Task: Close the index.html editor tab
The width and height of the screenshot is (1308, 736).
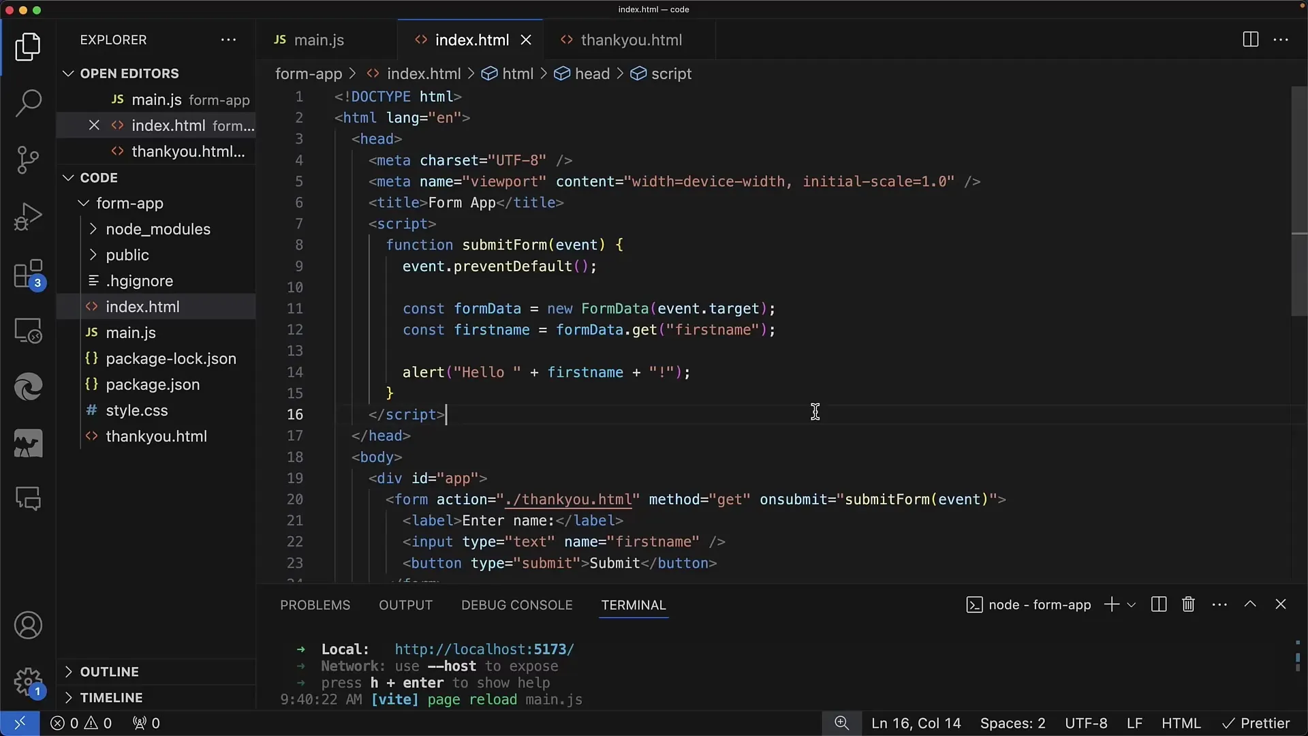Action: (x=527, y=40)
